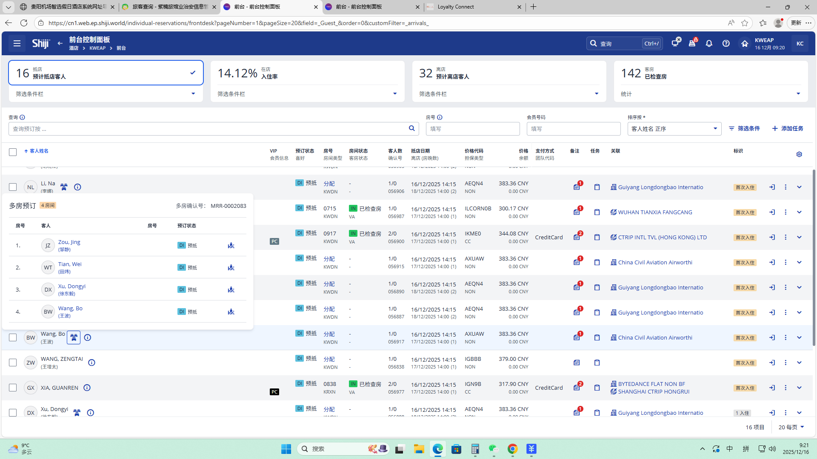Open the hamburger navigation menu

click(17, 43)
